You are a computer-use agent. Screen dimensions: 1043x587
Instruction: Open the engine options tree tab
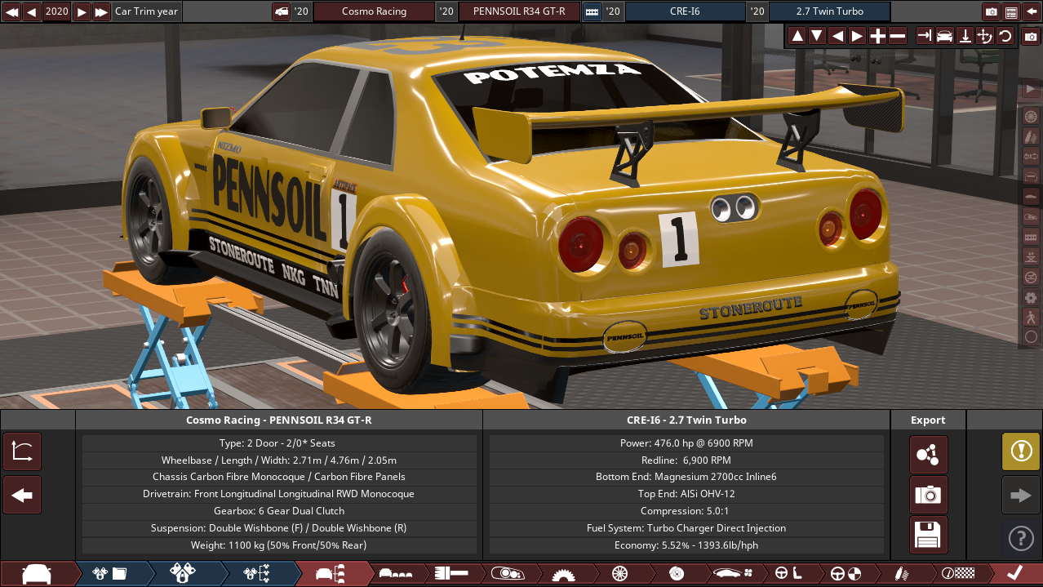tap(259, 574)
